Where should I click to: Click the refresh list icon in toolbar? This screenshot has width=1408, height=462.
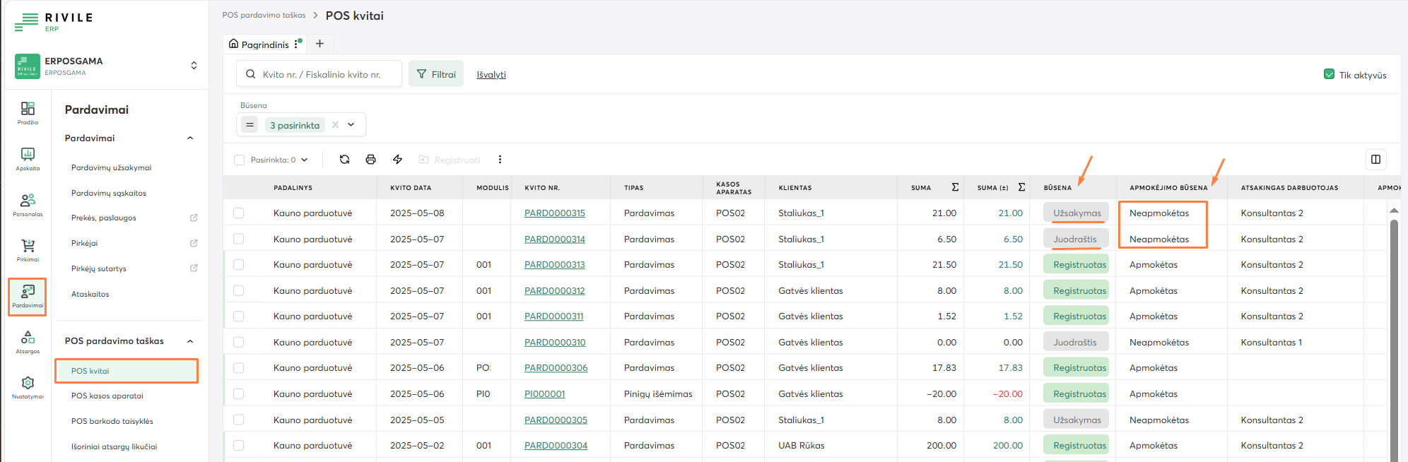tap(344, 160)
